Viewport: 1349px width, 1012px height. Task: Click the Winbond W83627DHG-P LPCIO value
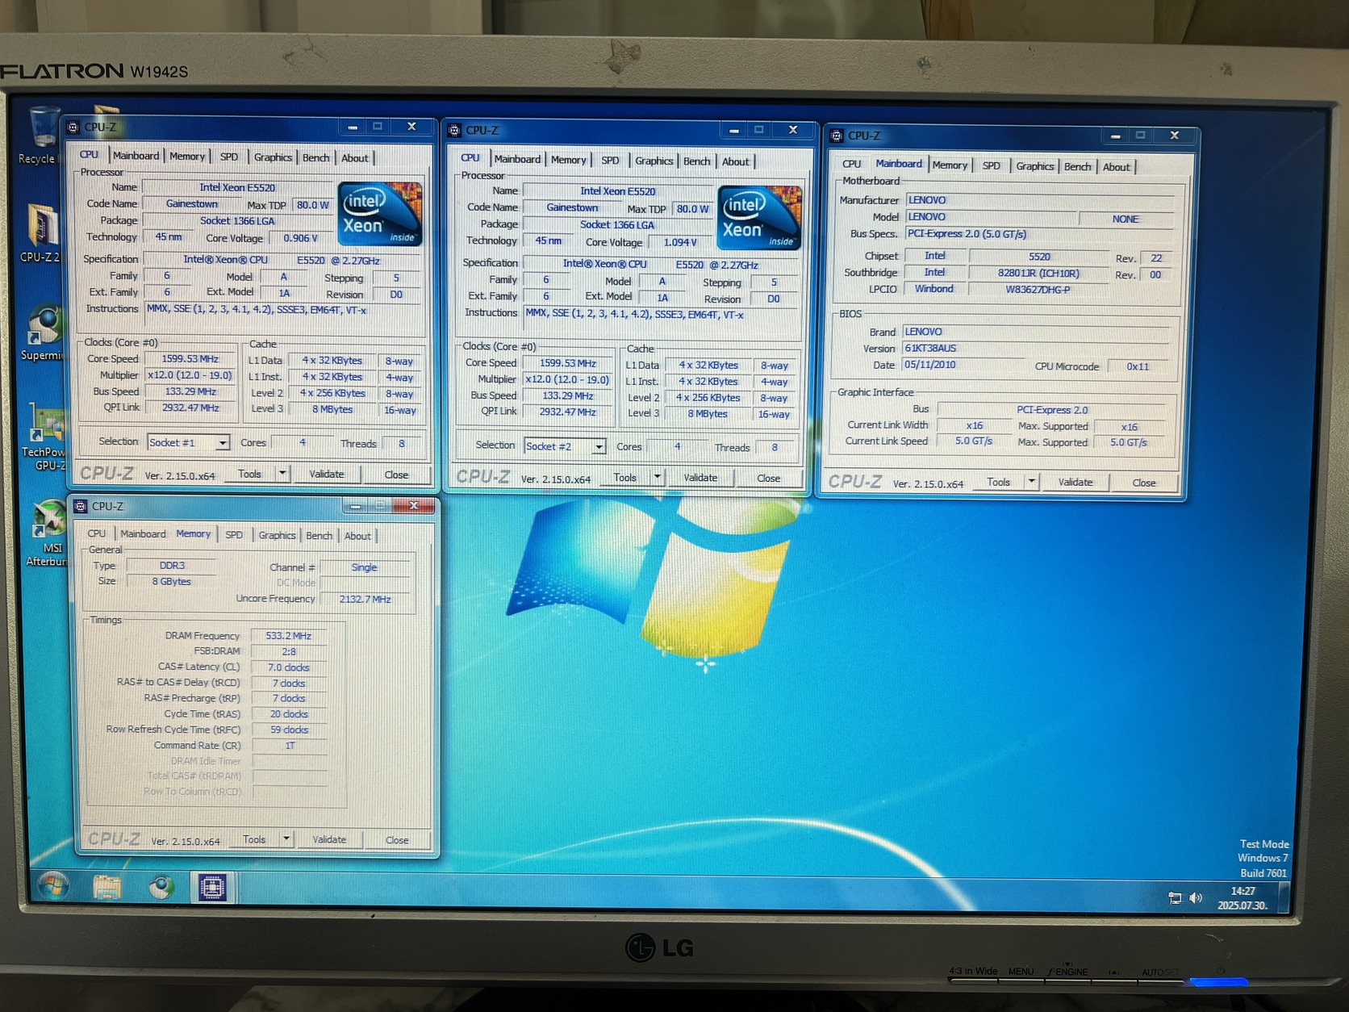[x=1038, y=289]
